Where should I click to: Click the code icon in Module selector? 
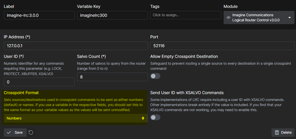(x=228, y=18)
